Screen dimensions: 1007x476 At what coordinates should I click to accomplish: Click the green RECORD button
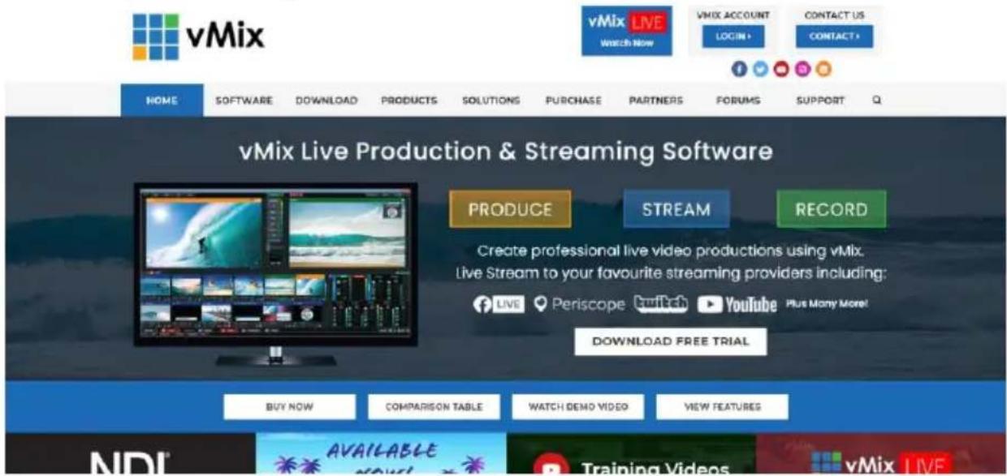pos(831,209)
